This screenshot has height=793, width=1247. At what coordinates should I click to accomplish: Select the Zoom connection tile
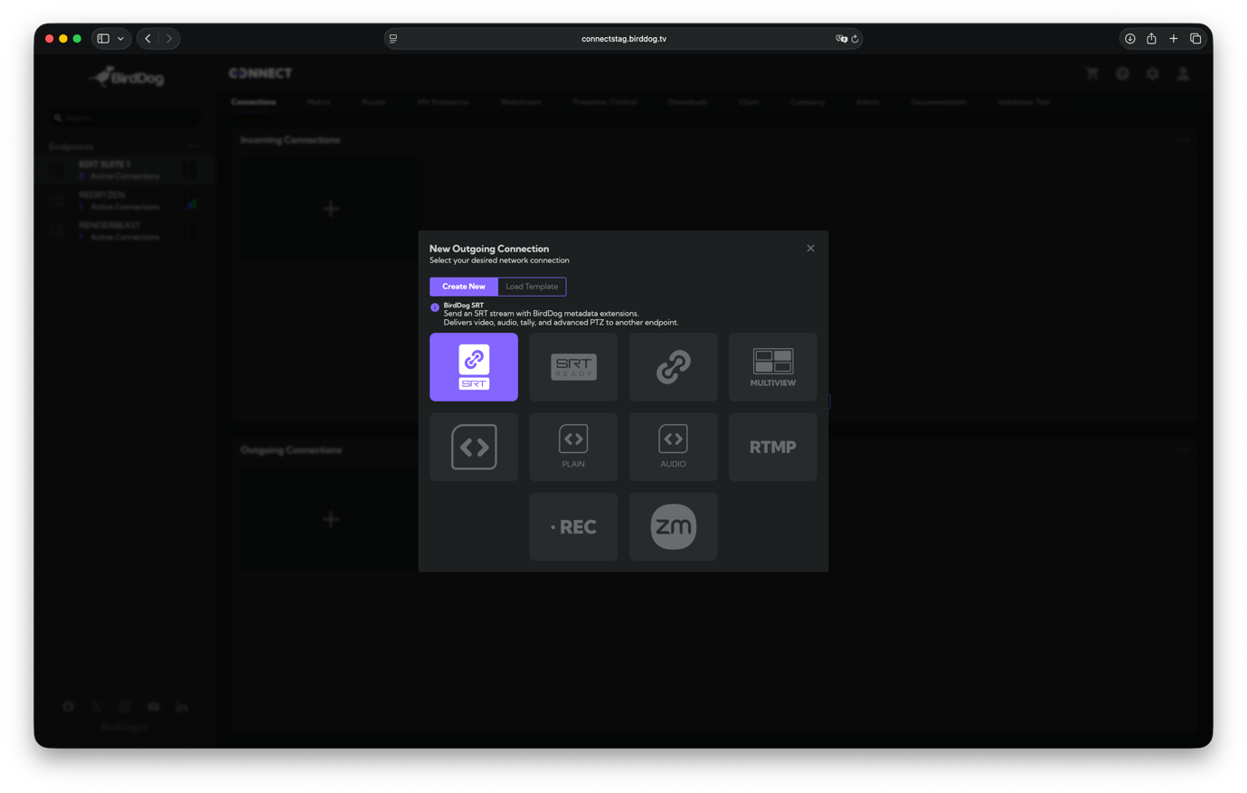[x=673, y=526]
